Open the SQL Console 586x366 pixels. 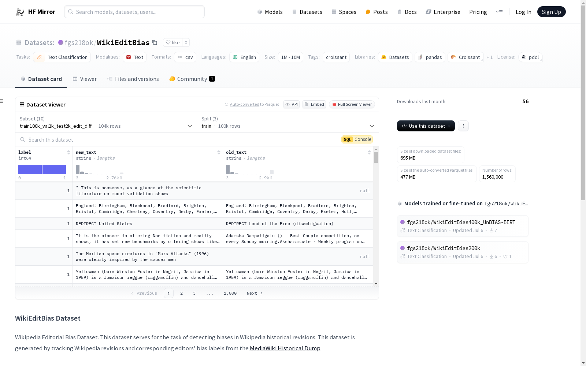357,139
